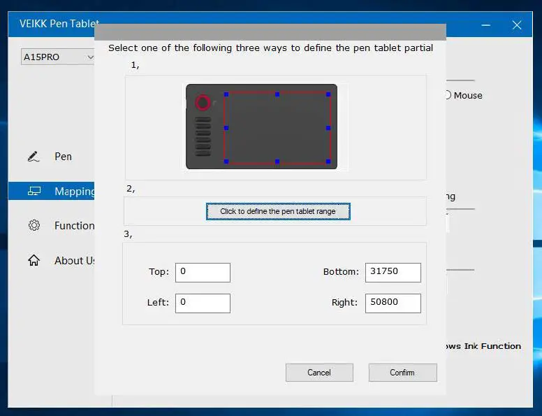
Task: Confirm the pen tablet area
Action: click(403, 373)
